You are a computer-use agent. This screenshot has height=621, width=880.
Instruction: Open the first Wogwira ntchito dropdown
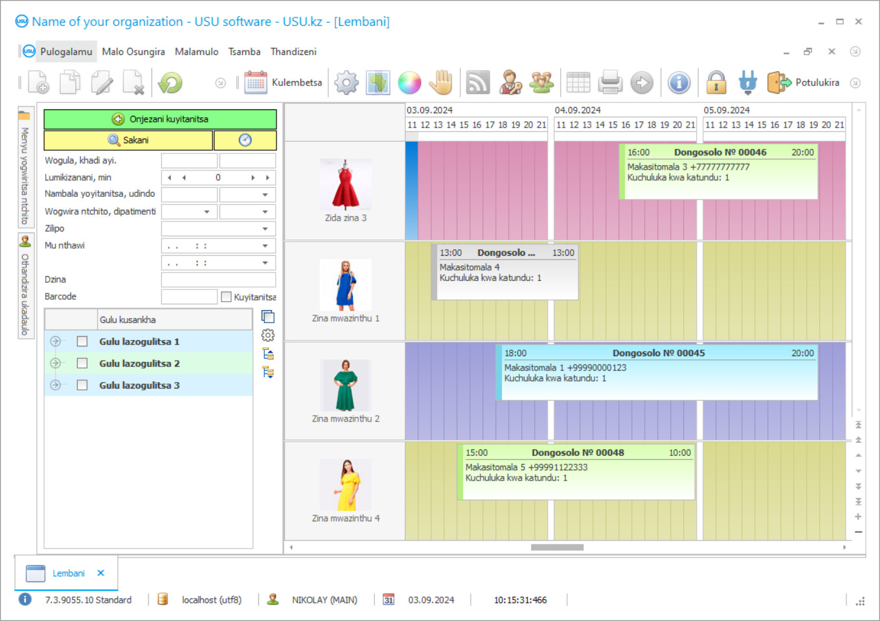[207, 212]
